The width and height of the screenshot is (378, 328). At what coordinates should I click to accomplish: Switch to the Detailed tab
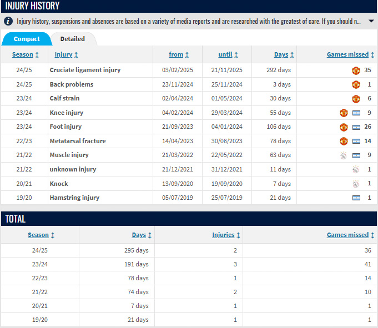73,39
